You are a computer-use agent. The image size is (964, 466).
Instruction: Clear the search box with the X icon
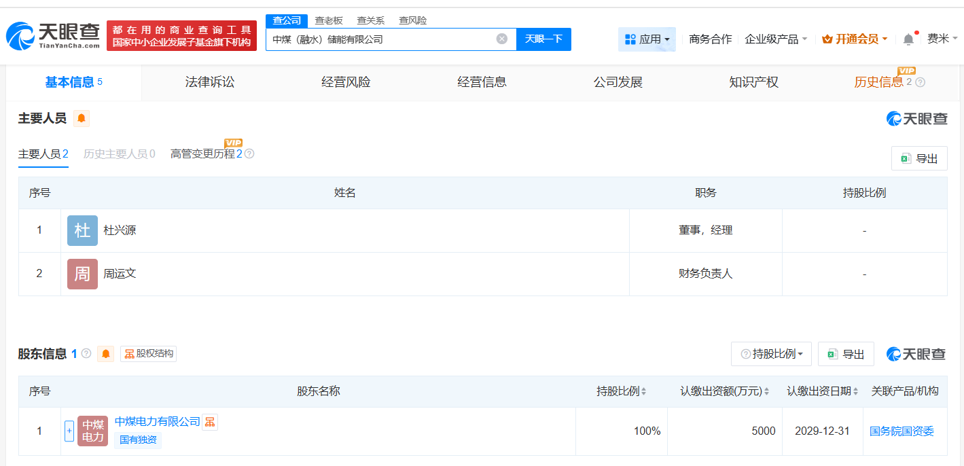point(502,39)
